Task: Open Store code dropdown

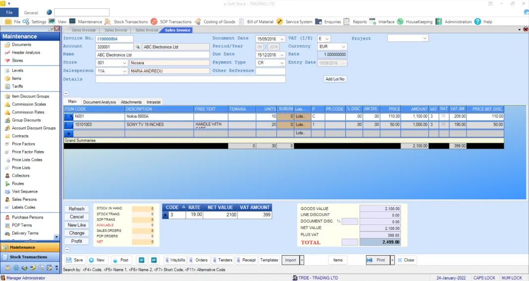Action: (x=124, y=63)
